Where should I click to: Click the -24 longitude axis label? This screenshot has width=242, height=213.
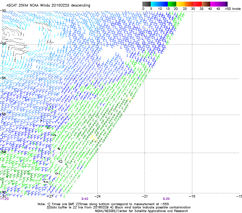coord(97,196)
